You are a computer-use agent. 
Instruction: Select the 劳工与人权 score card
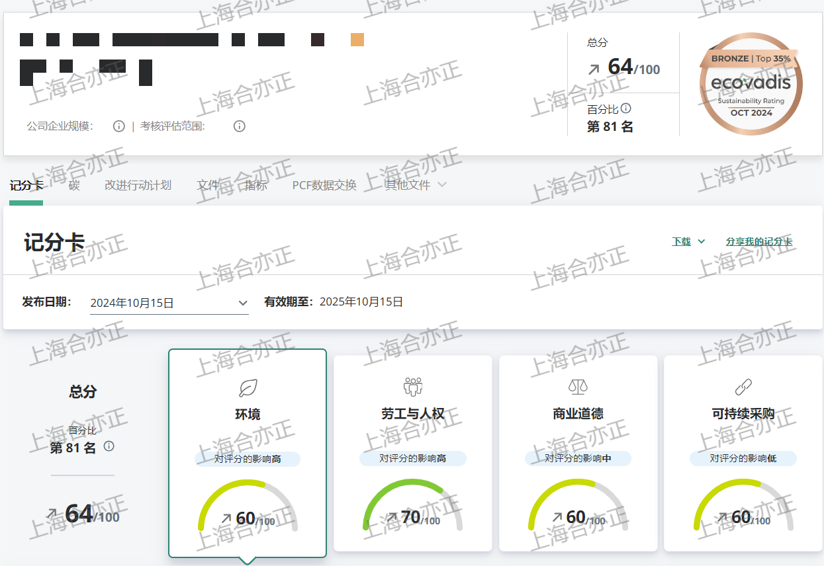coord(412,453)
